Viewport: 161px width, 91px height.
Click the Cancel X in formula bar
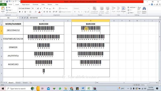(22, 18)
